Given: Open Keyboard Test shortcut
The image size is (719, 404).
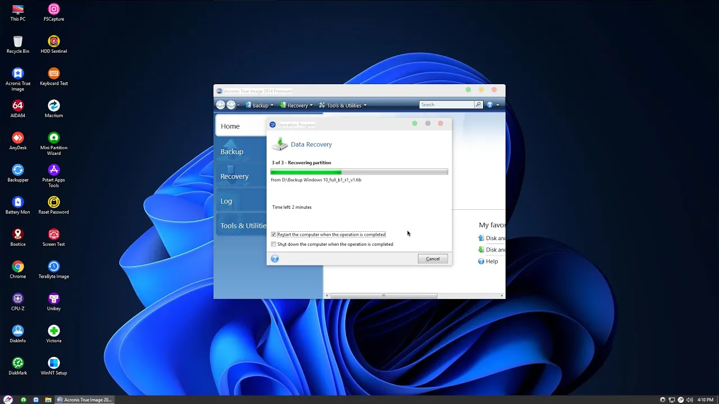Looking at the screenshot, I should pyautogui.click(x=54, y=77).
